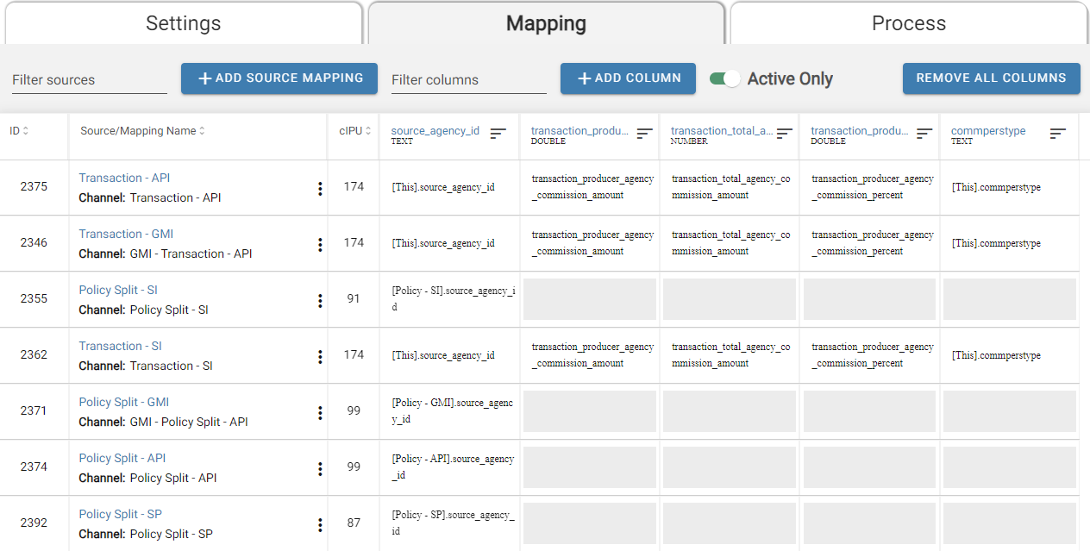Click the sort icon on commperstype column
Viewport: 1090px width, 551px height.
pyautogui.click(x=1058, y=134)
